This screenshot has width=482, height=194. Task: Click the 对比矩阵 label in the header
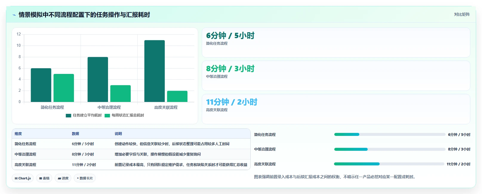pyautogui.click(x=462, y=15)
